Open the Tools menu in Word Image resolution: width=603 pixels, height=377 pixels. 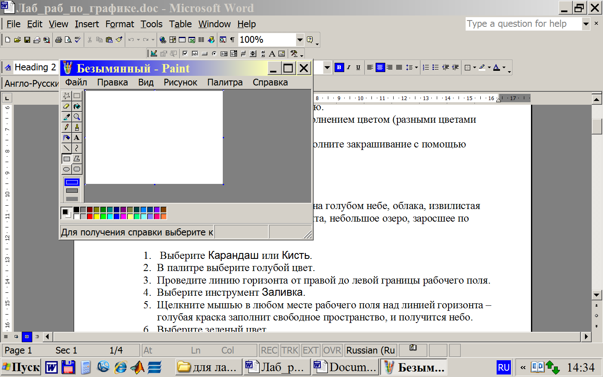[152, 24]
